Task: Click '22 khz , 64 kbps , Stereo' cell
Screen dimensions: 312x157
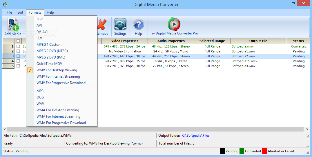Action: [171, 66]
